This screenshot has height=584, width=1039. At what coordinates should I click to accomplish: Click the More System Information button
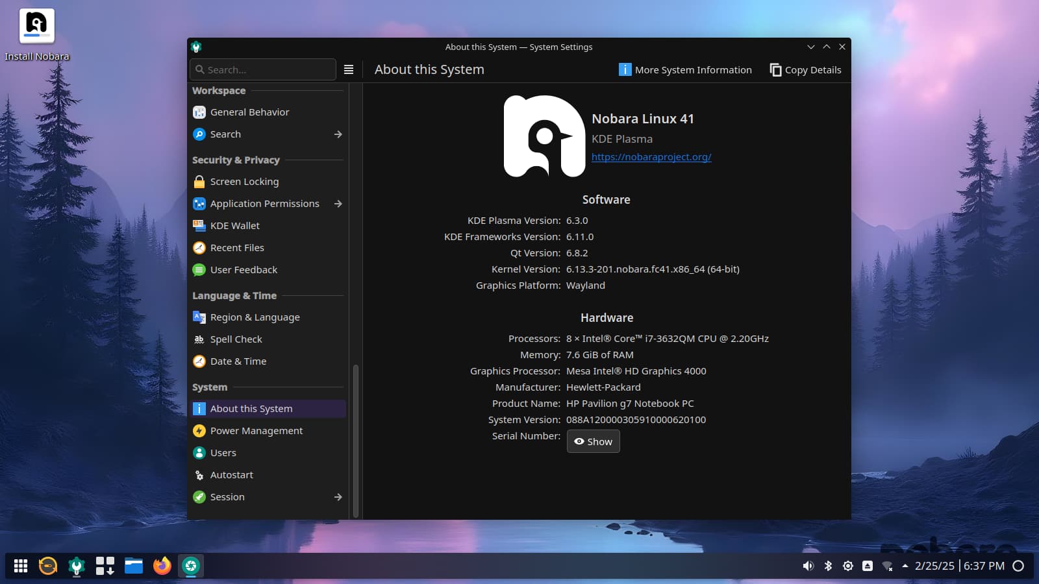(x=686, y=69)
